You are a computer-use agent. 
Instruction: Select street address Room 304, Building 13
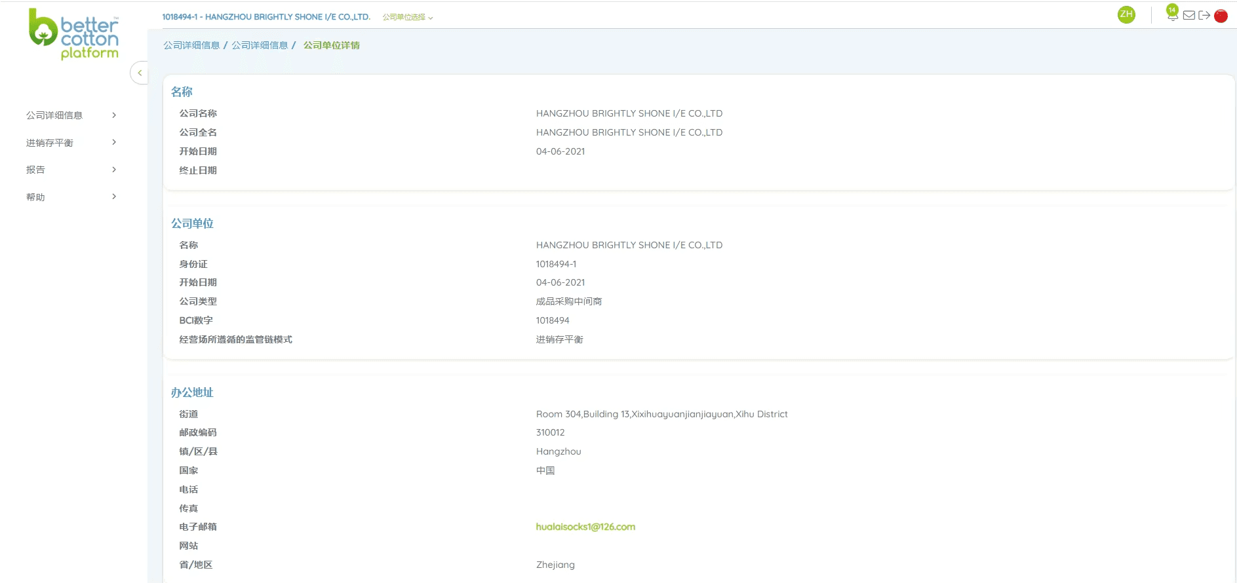(662, 414)
